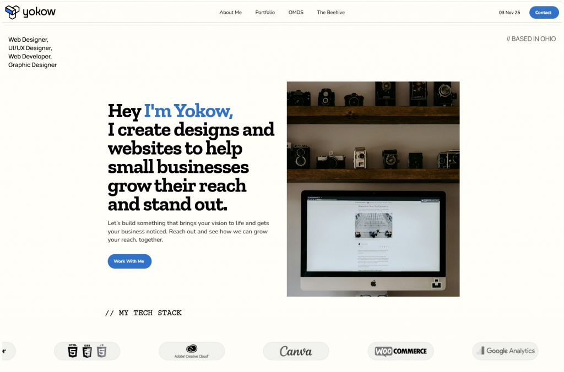This screenshot has width=564, height=372.
Task: Click the JS shield icon
Action: point(102,351)
